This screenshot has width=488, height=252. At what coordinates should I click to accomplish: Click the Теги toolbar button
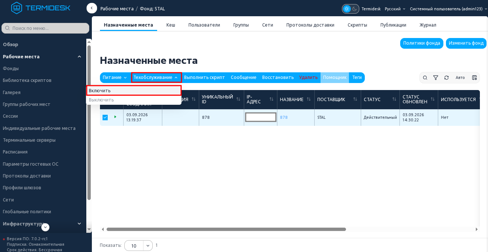click(x=357, y=77)
